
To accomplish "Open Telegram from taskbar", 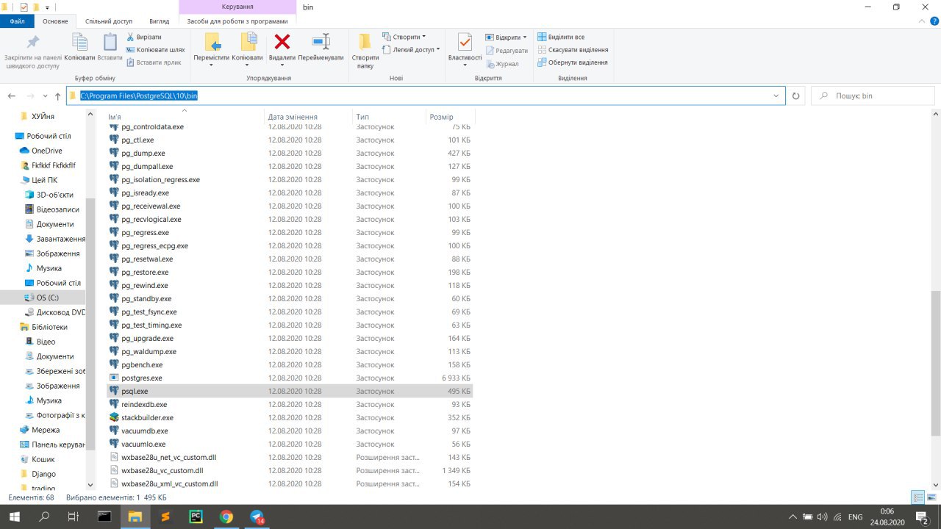I will click(x=257, y=517).
